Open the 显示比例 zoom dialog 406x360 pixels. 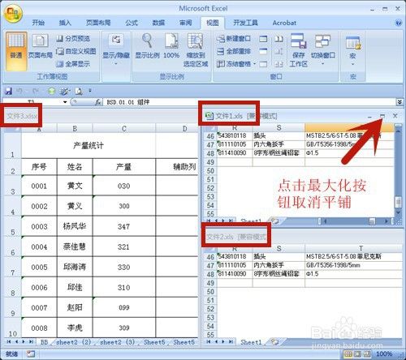147,46
